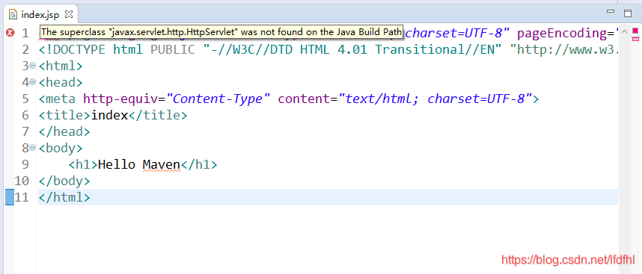
Task: Click the error tooltip about HttpServlet superclass
Action: pos(222,32)
